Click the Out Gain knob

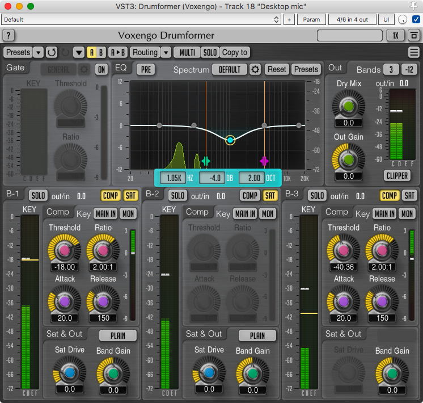pyautogui.click(x=349, y=159)
